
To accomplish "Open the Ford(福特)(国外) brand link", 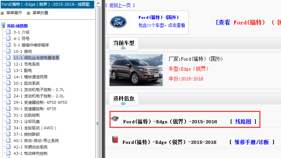I will pyautogui.click(x=158, y=17).
